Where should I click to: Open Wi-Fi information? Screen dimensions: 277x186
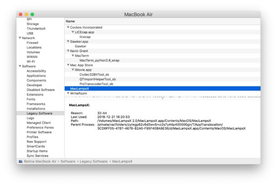[31, 61]
